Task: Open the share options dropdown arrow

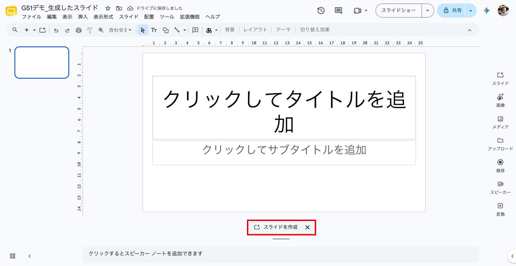Action: (x=471, y=11)
